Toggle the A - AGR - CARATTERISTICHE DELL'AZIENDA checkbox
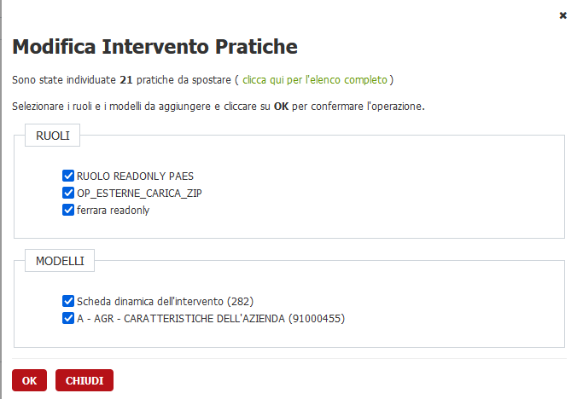 [x=68, y=318]
